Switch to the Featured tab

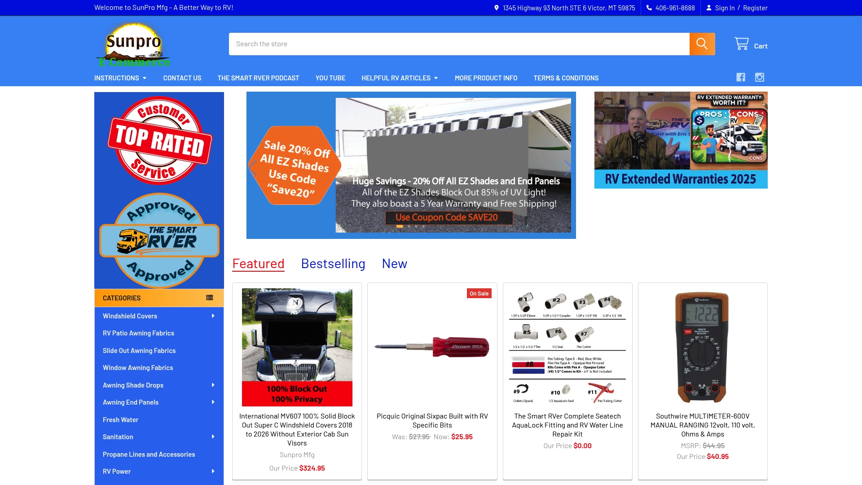pyautogui.click(x=258, y=264)
